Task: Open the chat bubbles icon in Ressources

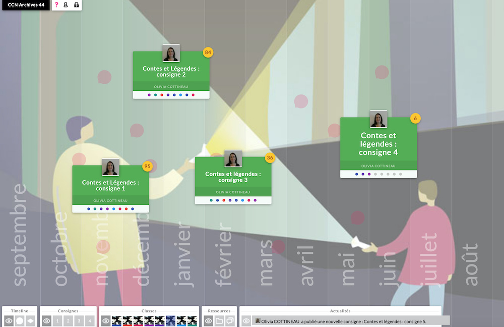Action: [x=230, y=321]
